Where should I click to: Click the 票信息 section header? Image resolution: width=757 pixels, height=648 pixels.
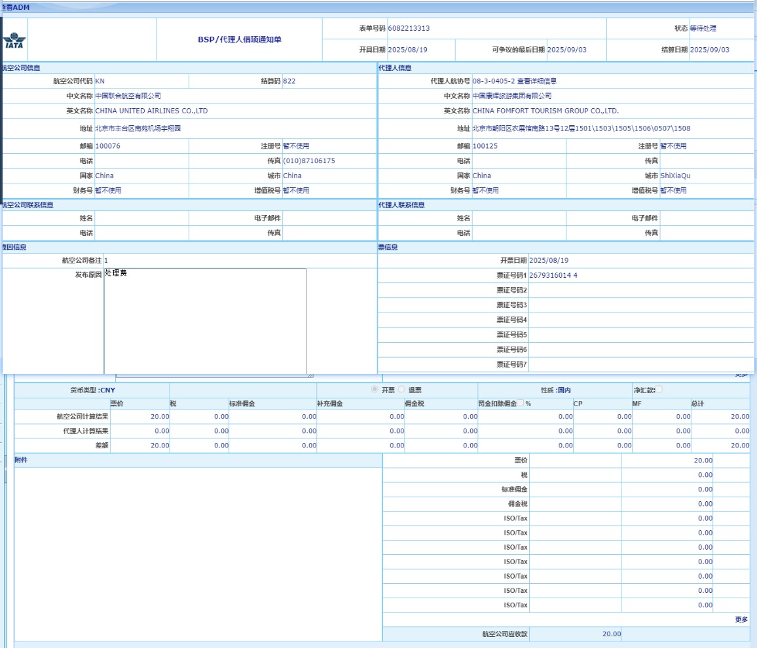388,247
